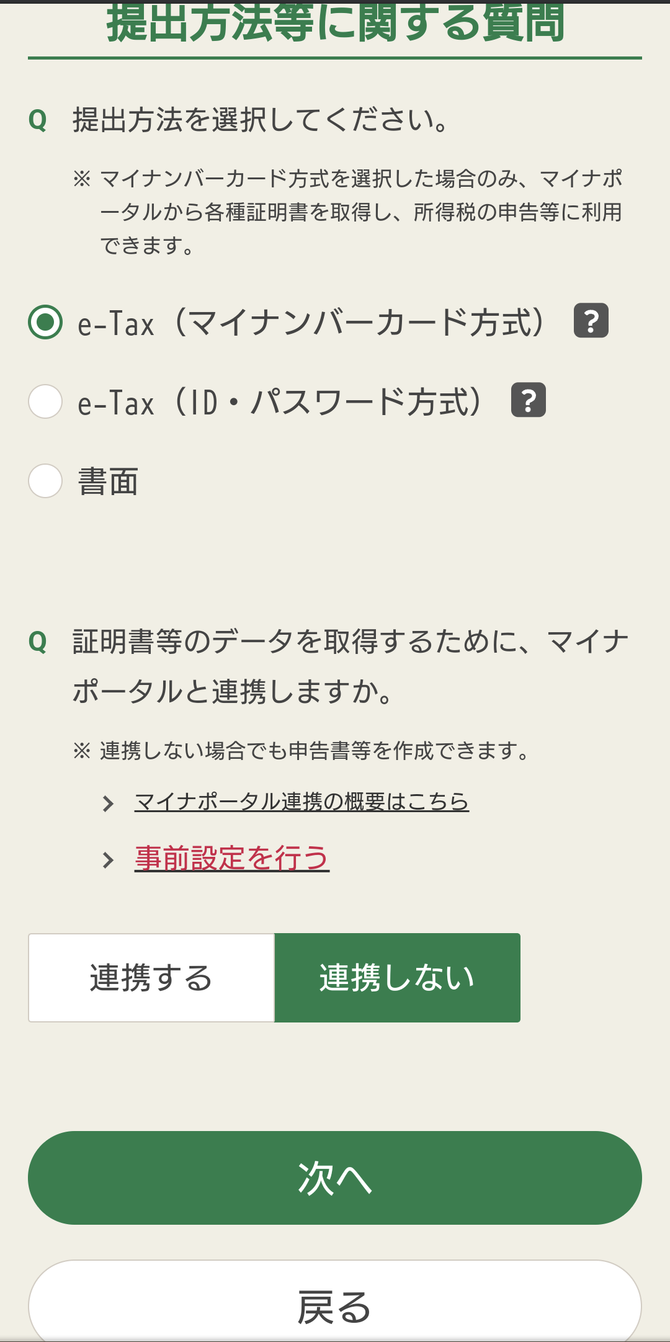Viewport: 670px width, 1342px height.
Task: Click chevron arrow before マイナポータル連携の概要 link
Action: [x=109, y=803]
